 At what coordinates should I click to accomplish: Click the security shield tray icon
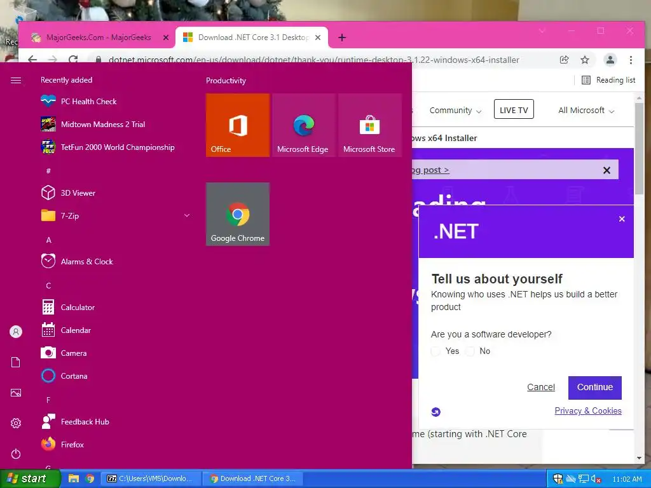click(558, 479)
